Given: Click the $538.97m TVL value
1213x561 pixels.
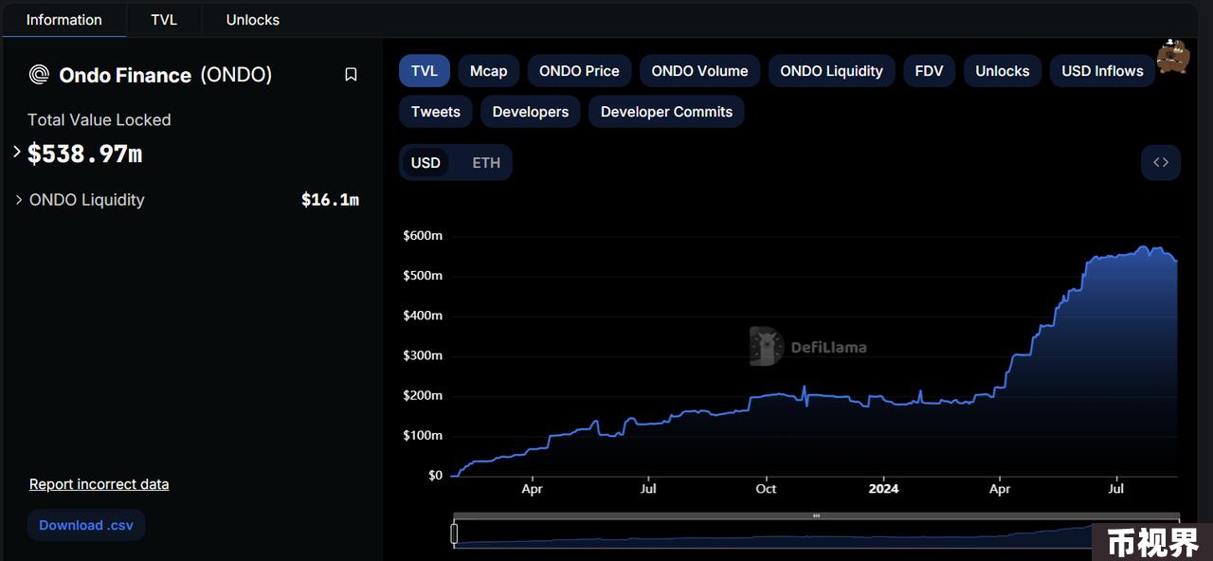Looking at the screenshot, I should pyautogui.click(x=84, y=154).
